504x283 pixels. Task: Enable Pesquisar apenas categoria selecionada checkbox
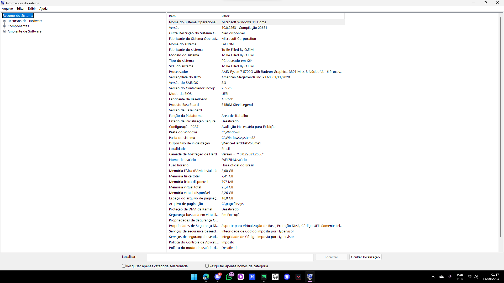pos(124,266)
